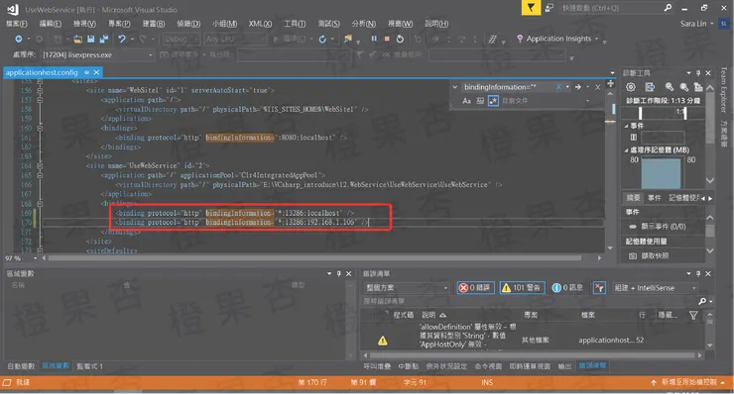Click the Take Snapshot camera icon
The height and width of the screenshot is (394, 734).
click(x=633, y=255)
